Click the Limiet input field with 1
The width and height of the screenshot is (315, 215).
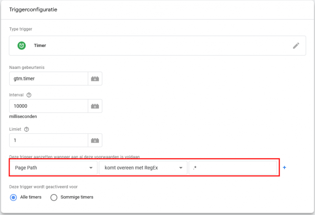pos(48,140)
